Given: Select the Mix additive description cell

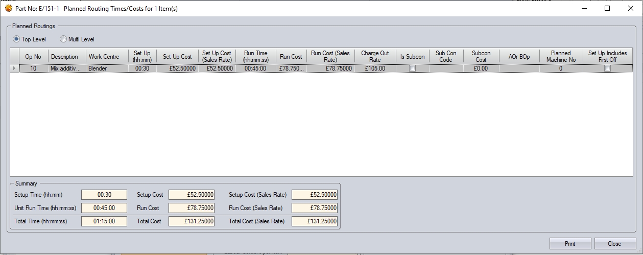Looking at the screenshot, I should pos(66,68).
